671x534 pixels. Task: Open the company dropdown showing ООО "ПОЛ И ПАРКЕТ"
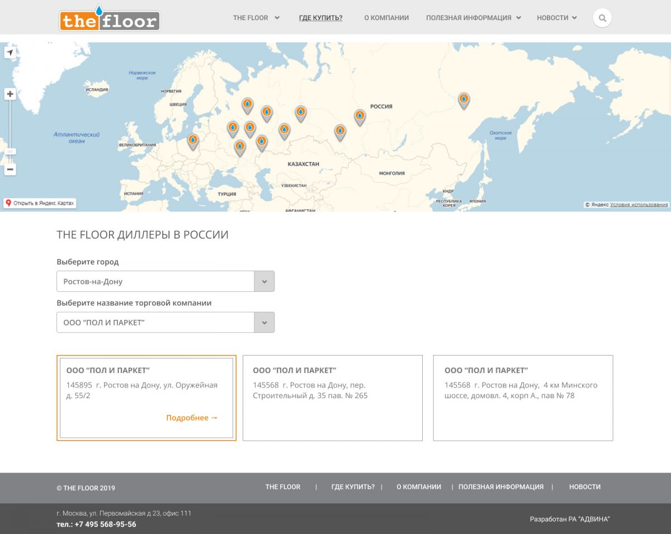[x=166, y=322]
